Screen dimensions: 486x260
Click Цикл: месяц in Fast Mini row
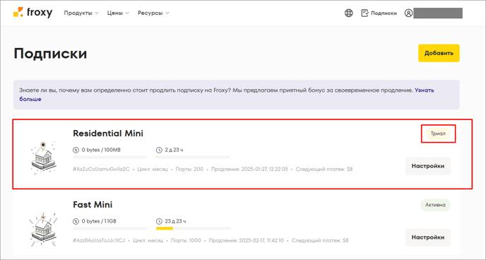click(148, 240)
